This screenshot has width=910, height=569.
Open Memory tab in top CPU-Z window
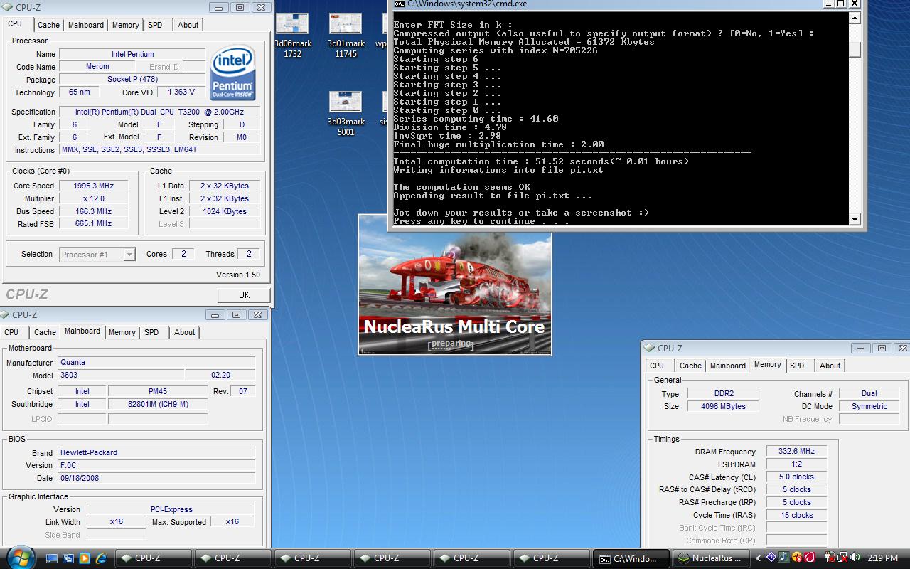(126, 25)
